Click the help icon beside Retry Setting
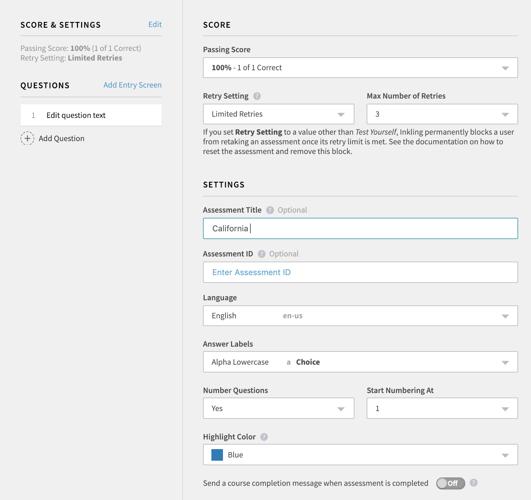This screenshot has height=500, width=531. click(257, 96)
